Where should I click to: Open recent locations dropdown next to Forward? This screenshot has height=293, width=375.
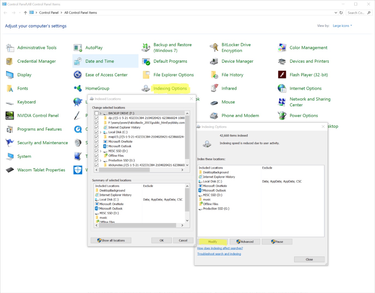click(x=20, y=13)
